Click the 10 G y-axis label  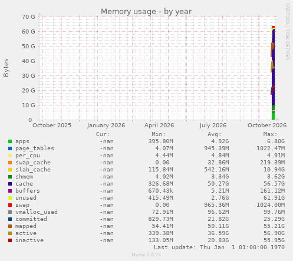click(x=28, y=105)
